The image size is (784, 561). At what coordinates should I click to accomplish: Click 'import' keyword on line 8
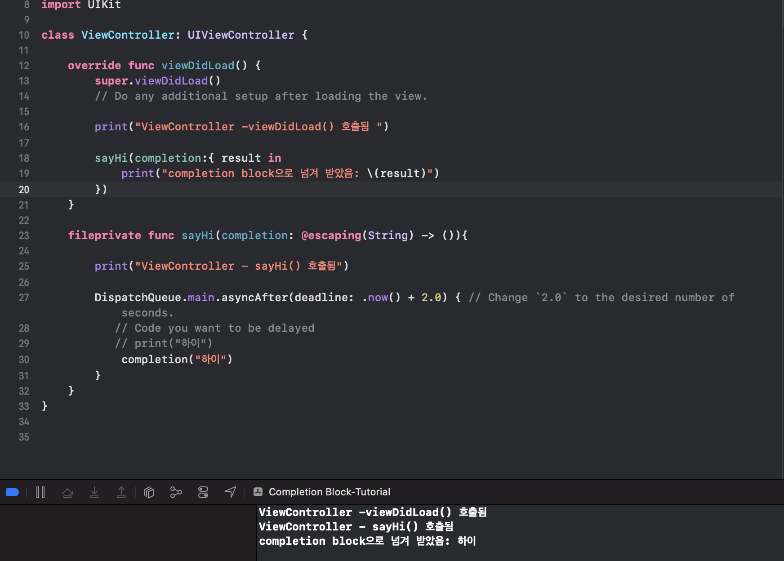[61, 4]
